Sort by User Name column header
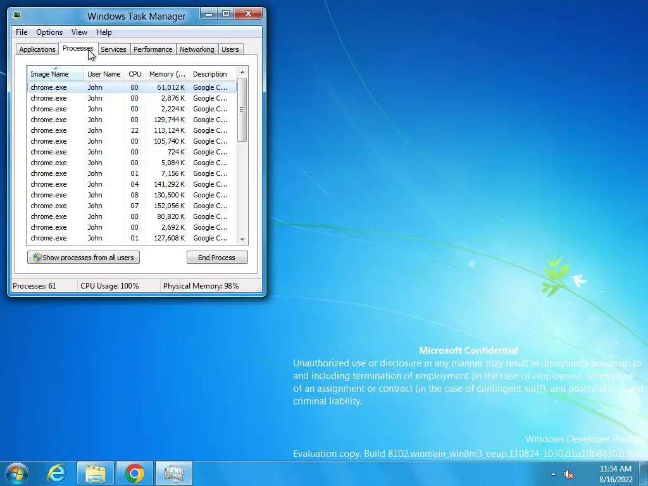Viewport: 648px width, 486px height. click(x=104, y=73)
